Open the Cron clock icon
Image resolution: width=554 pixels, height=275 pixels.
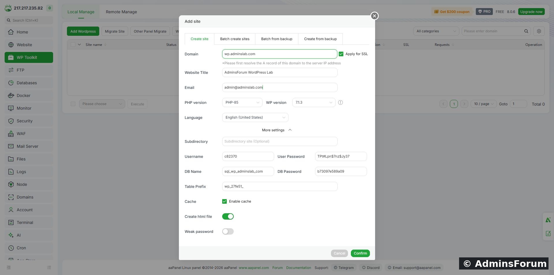tap(11, 248)
